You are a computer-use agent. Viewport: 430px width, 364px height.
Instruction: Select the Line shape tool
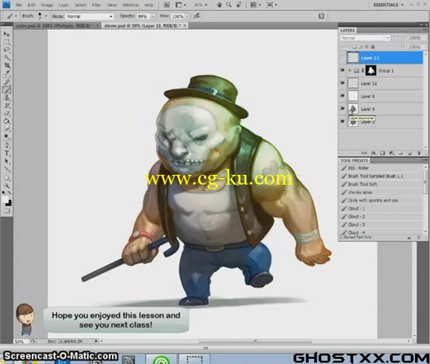(x=7, y=169)
